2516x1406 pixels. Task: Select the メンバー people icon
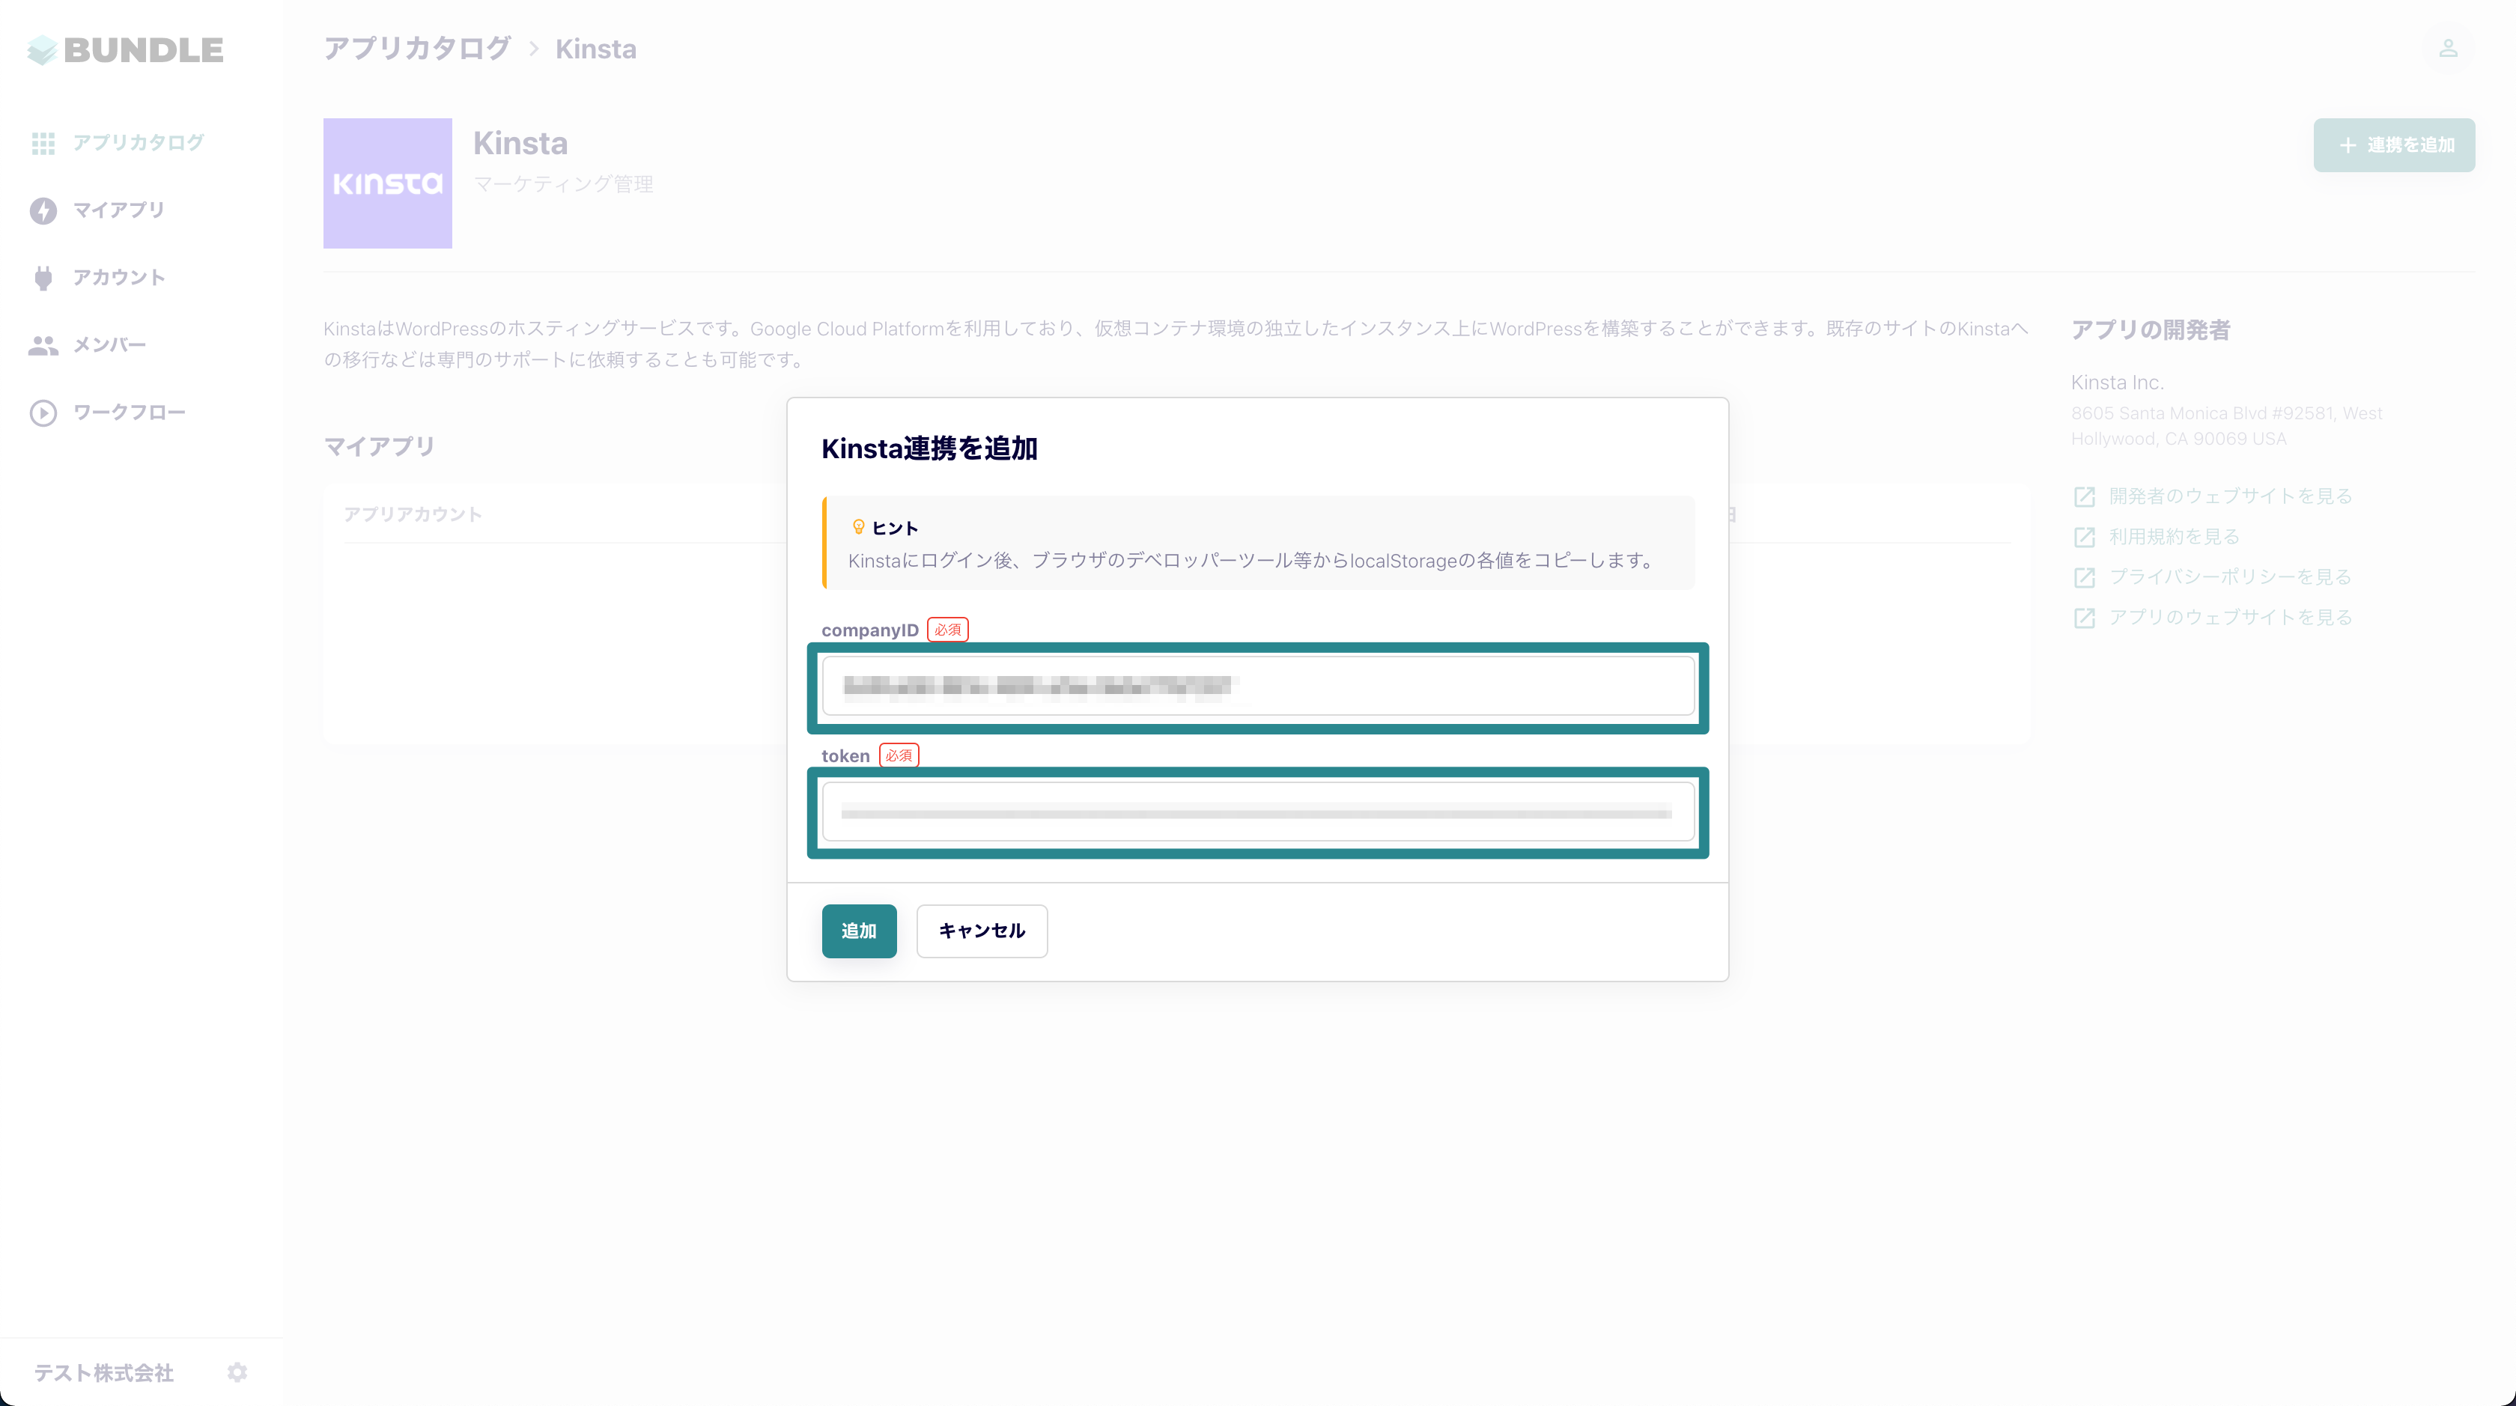coord(43,344)
